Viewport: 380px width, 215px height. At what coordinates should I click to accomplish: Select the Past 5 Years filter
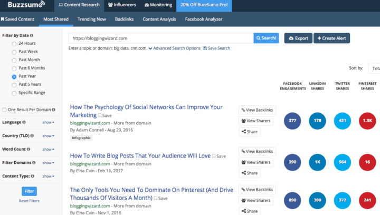click(14, 85)
